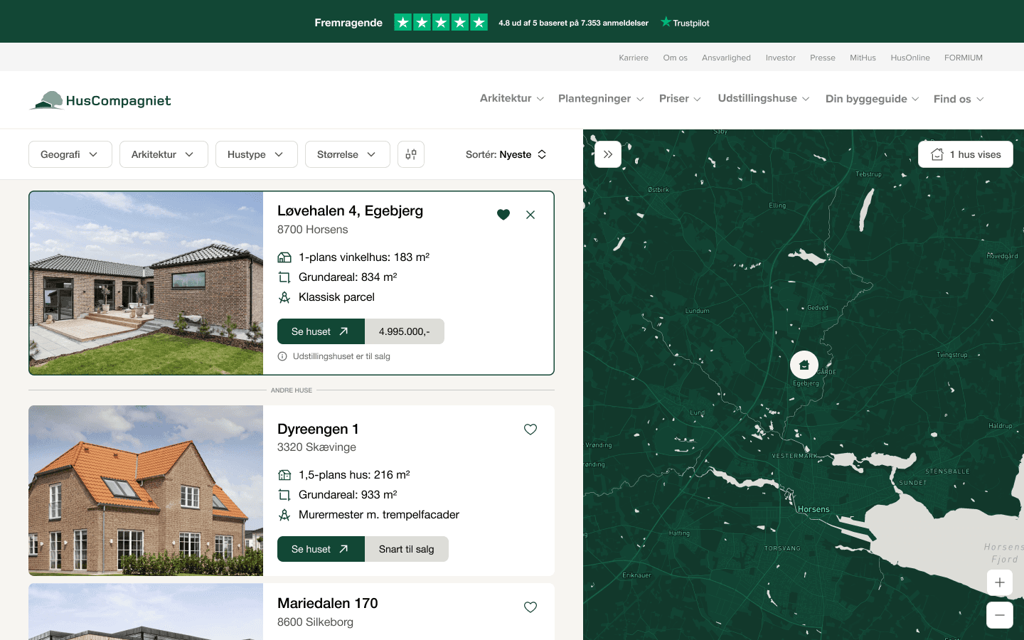Open the Arkitektur filter dropdown
This screenshot has width=1024, height=640.
(x=164, y=154)
